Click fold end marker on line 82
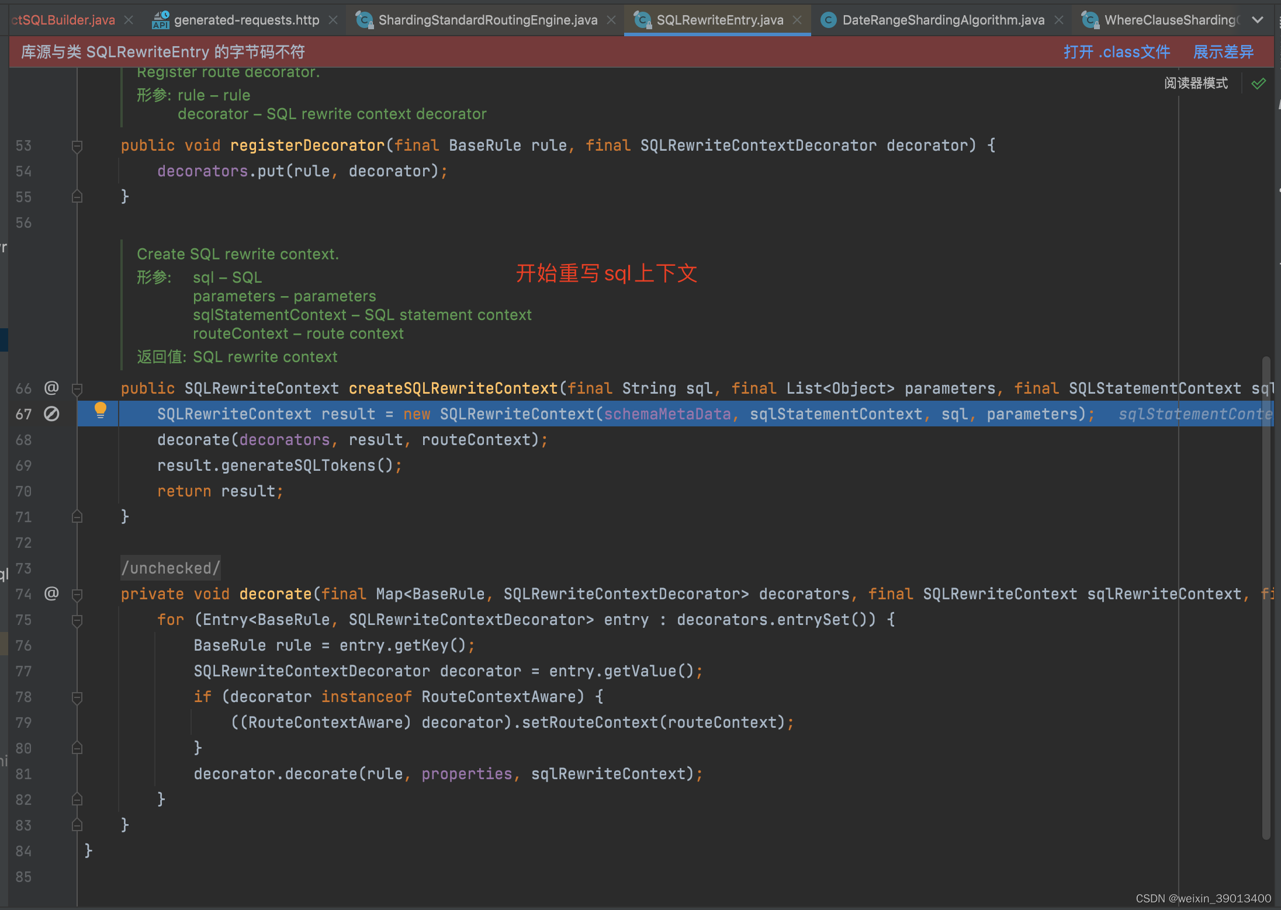Screen dimensions: 1281x910 (77, 800)
